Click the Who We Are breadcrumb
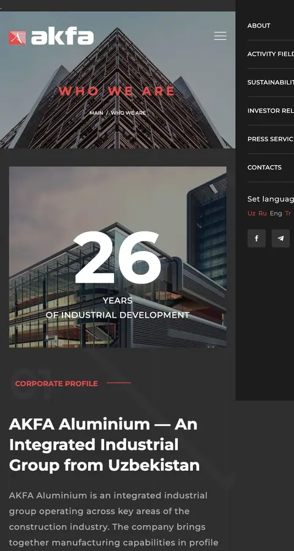The image size is (294, 551). 128,113
